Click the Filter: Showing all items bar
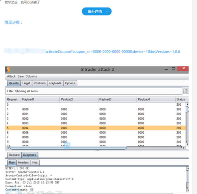The image size is (197, 194). tap(94, 91)
